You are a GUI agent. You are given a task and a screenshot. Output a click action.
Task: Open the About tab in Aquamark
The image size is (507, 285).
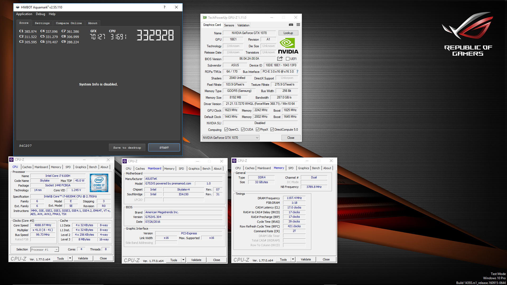(x=93, y=23)
